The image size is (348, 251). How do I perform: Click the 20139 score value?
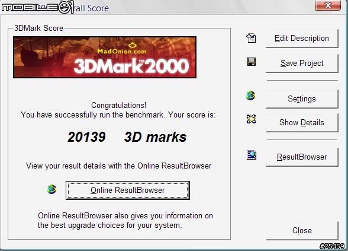point(86,137)
